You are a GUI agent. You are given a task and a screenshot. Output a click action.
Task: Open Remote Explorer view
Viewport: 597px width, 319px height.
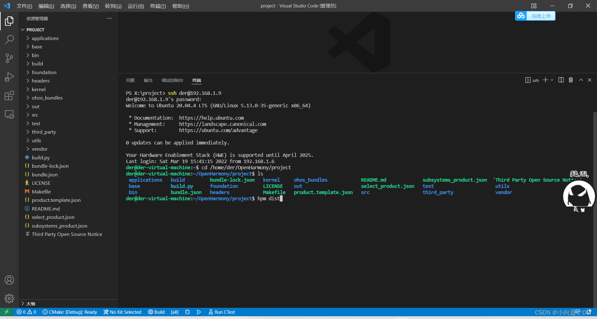pyautogui.click(x=9, y=114)
